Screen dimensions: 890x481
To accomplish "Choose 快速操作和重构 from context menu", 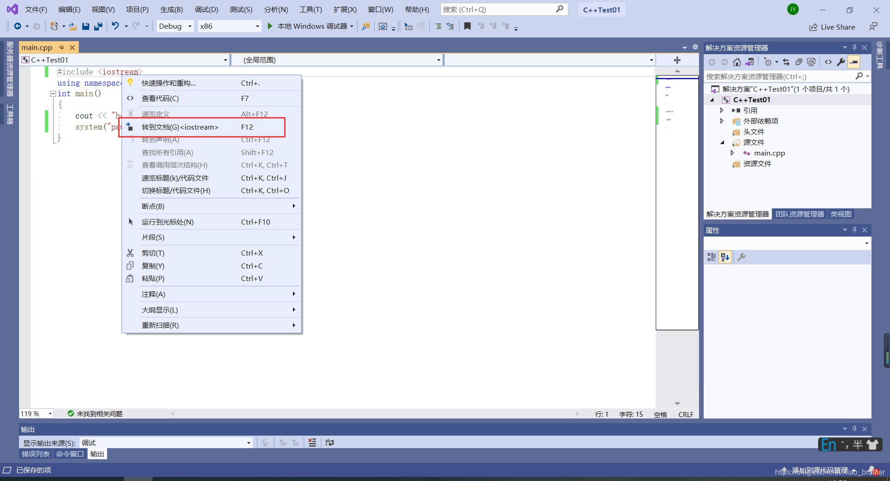I will click(x=211, y=83).
